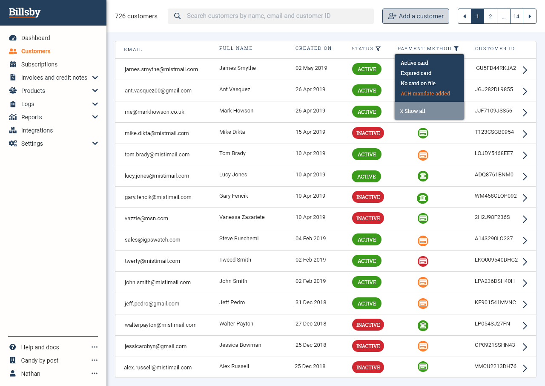Expand the Reports sidebar section

(95, 117)
